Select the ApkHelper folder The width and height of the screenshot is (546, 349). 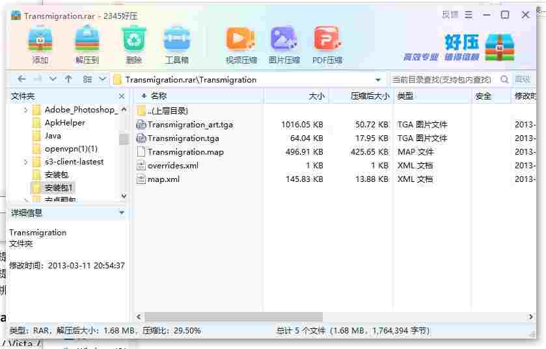[x=65, y=123]
